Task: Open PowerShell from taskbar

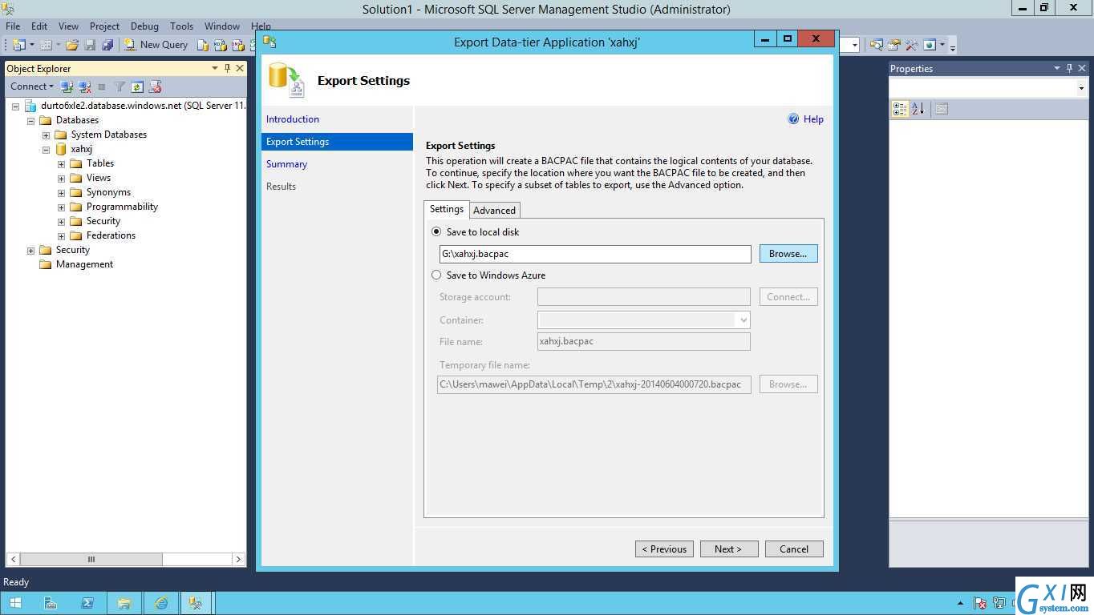Action: [x=87, y=603]
